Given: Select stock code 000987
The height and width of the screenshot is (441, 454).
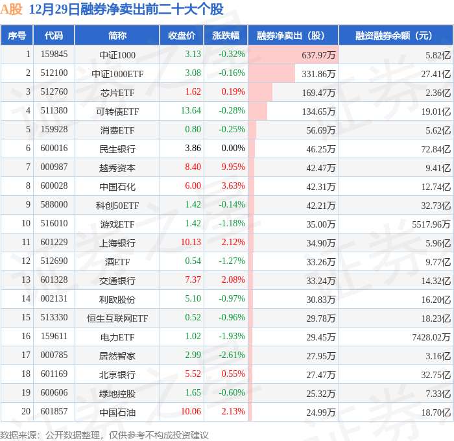Looking at the screenshot, I should 54,167.
